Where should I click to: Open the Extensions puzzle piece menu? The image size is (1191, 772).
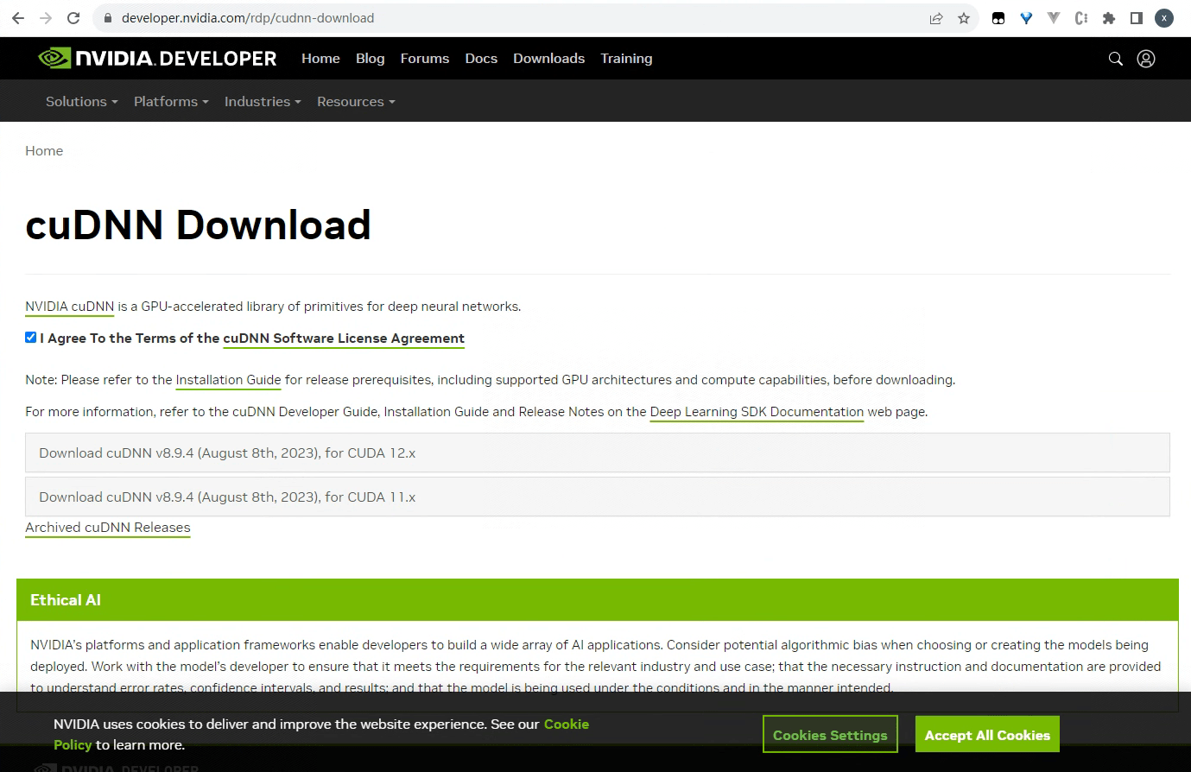click(1109, 18)
